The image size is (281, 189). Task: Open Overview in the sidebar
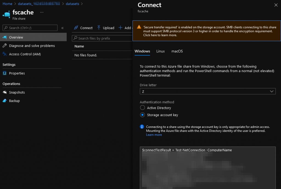(33, 37)
